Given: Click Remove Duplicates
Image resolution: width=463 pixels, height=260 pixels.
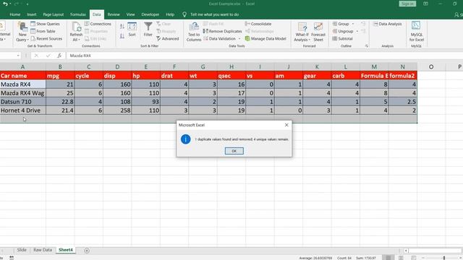Looking at the screenshot, I should [222, 31].
